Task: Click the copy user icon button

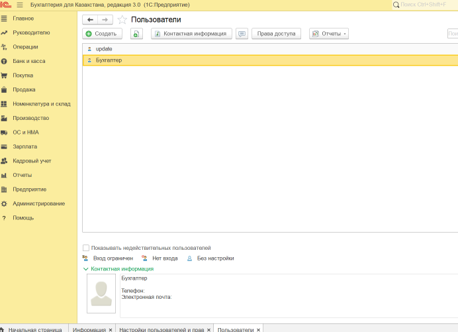Action: (136, 33)
